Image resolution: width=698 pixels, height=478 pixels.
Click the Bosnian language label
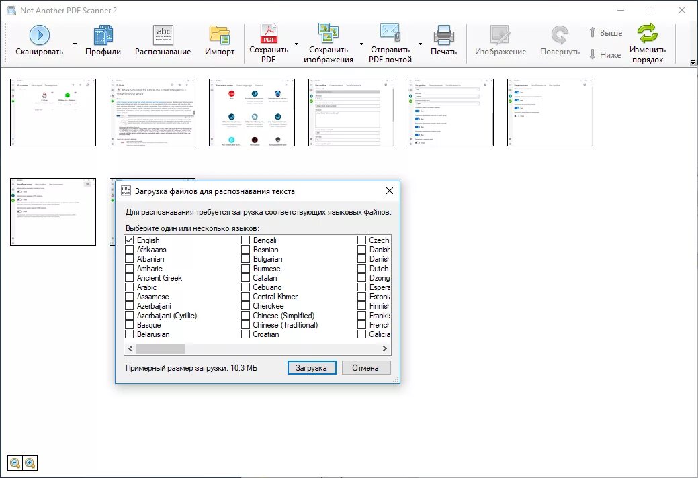(266, 250)
